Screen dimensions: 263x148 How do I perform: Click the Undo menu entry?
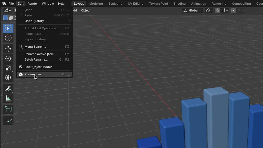44,10
